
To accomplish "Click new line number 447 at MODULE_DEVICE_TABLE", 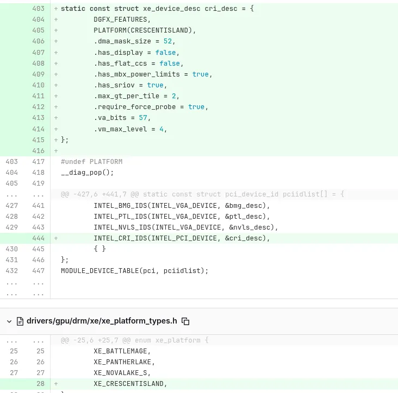I will pyautogui.click(x=38, y=271).
